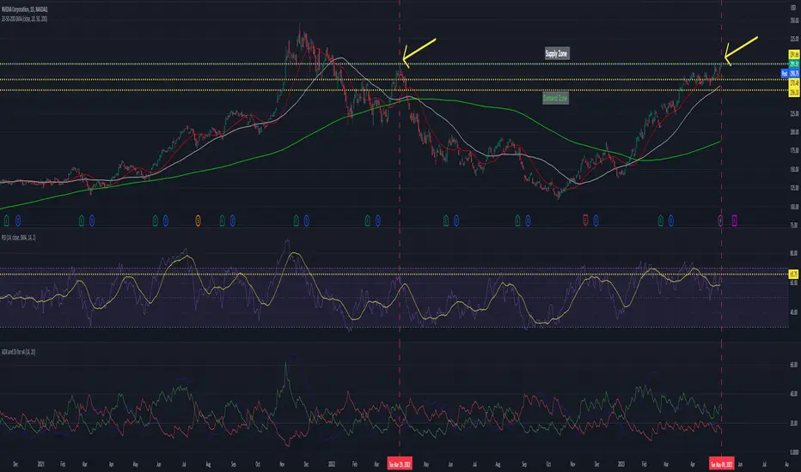Click the orange stock split marker

(x=199, y=221)
